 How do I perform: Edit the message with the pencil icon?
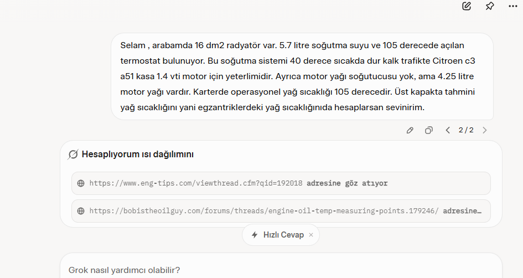click(410, 130)
